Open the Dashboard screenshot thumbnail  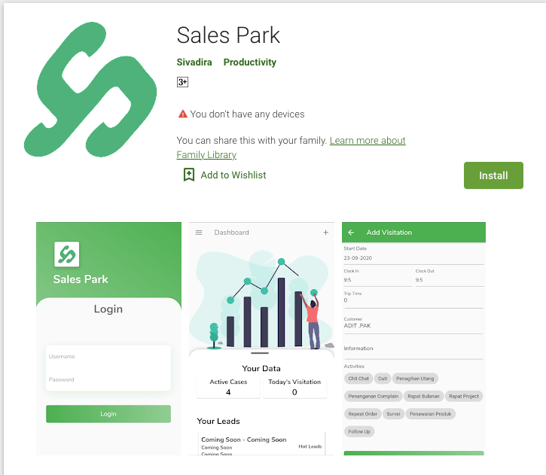tap(261, 339)
